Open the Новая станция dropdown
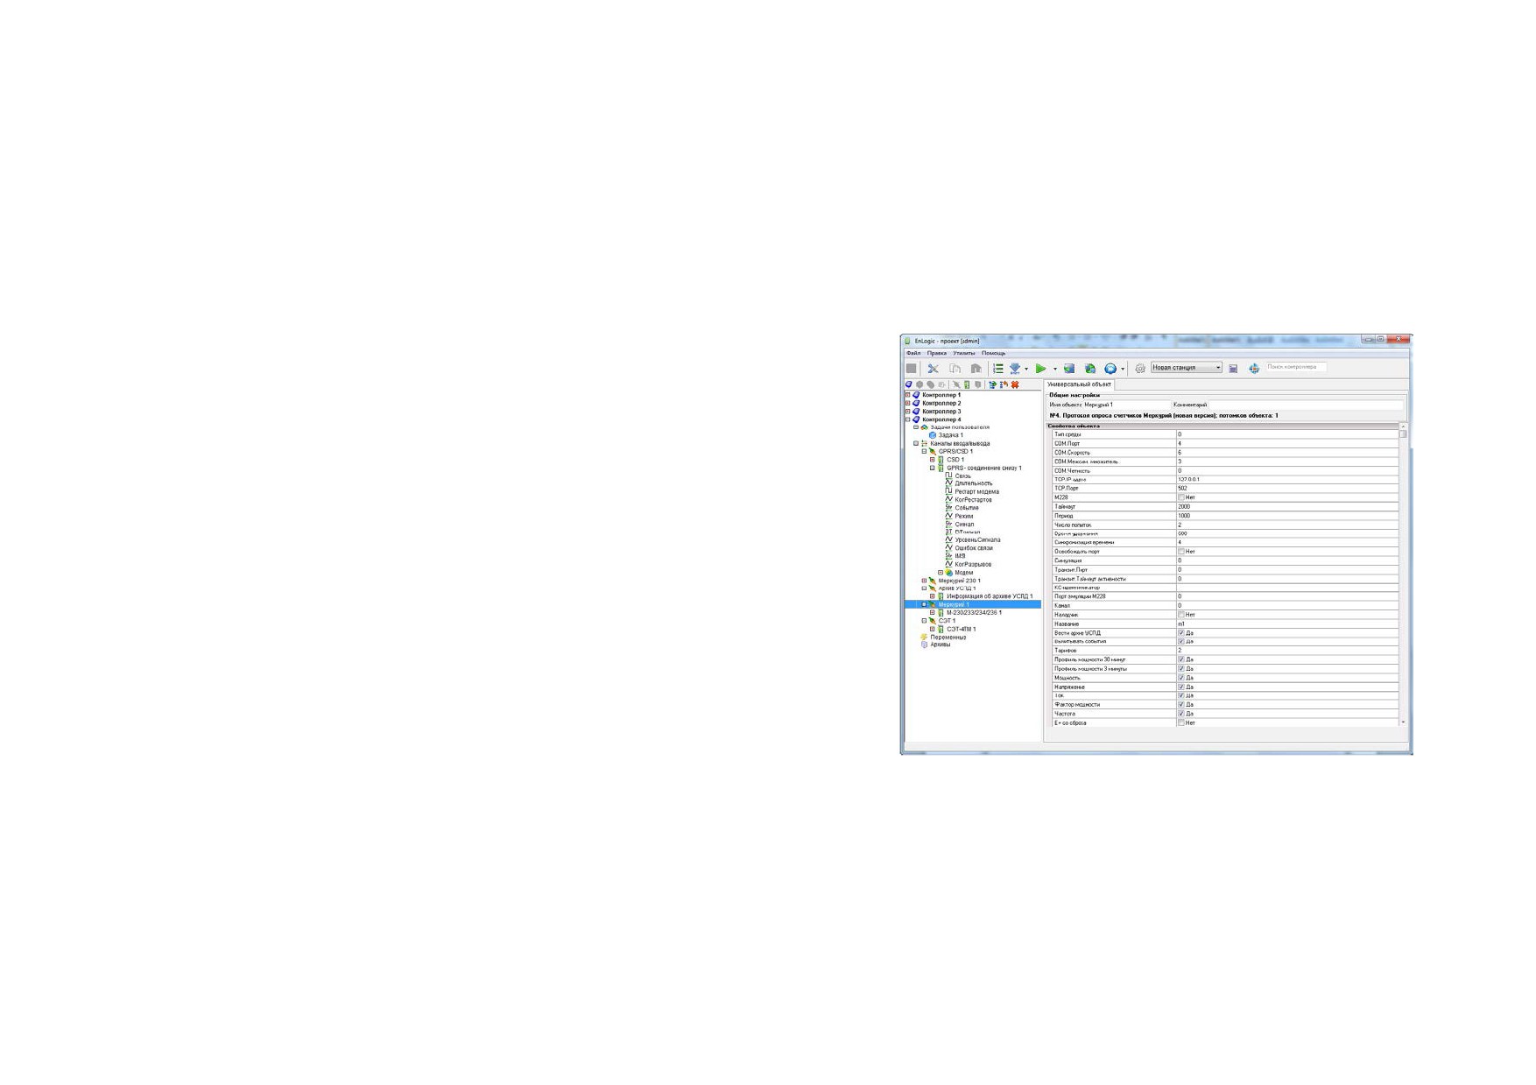Screen dimensions: 1536x1085 [1187, 368]
